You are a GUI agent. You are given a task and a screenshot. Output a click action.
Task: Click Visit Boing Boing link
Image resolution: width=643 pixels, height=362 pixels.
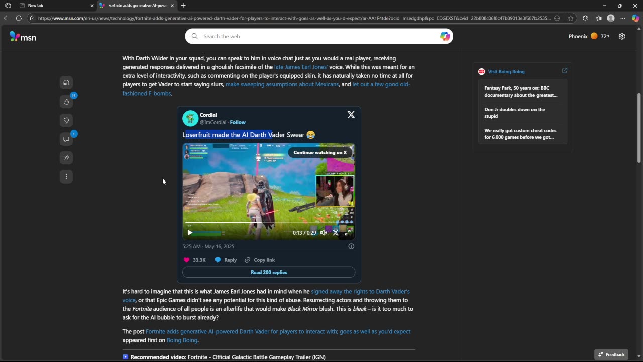pos(506,71)
